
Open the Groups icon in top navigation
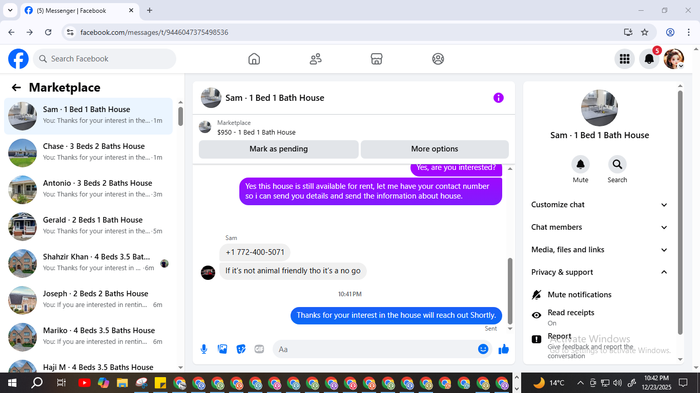(x=438, y=59)
